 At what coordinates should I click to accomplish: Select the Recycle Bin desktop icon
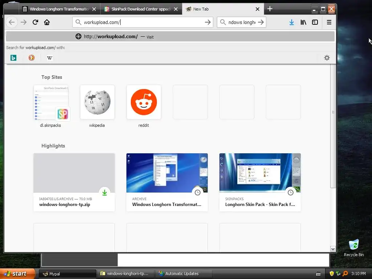click(354, 248)
